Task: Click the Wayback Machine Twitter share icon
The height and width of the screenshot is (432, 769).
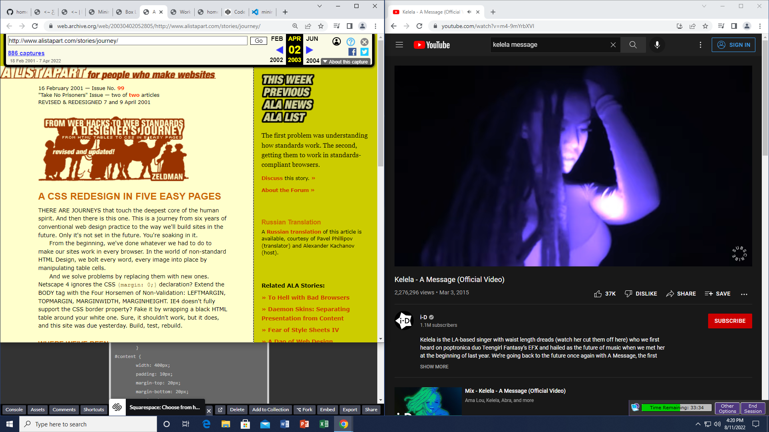Action: pos(364,52)
